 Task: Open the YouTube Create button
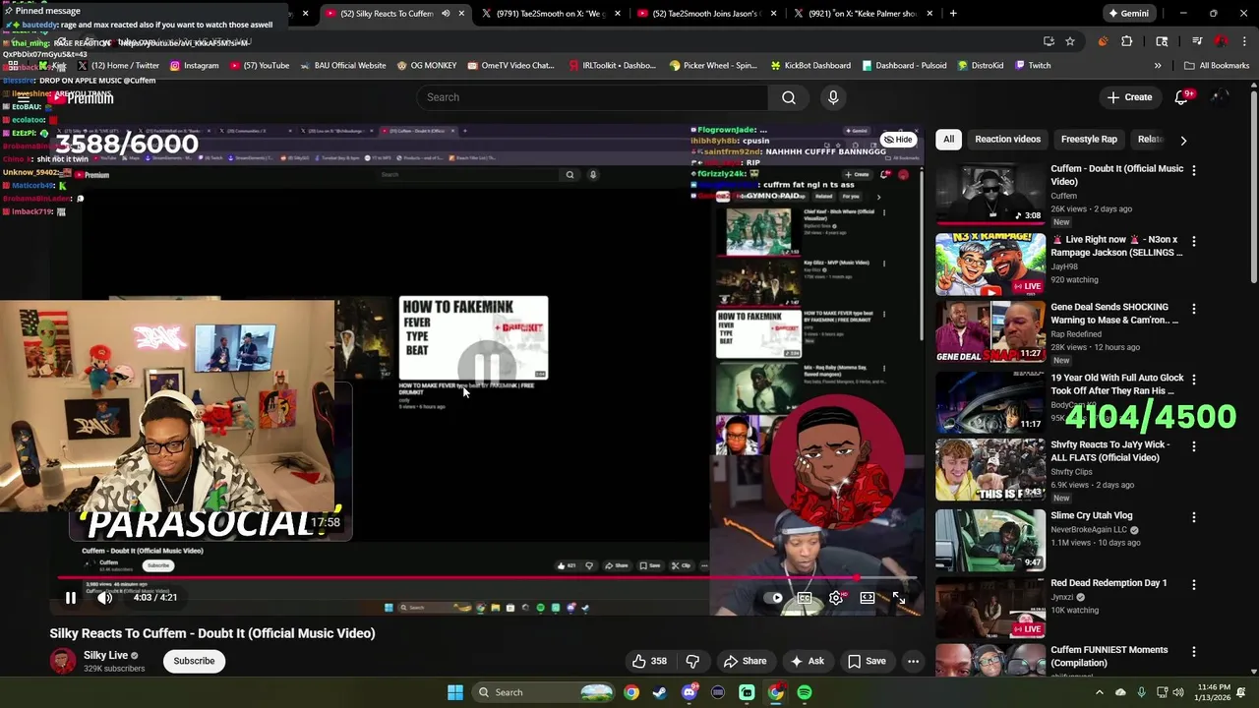click(x=1129, y=97)
